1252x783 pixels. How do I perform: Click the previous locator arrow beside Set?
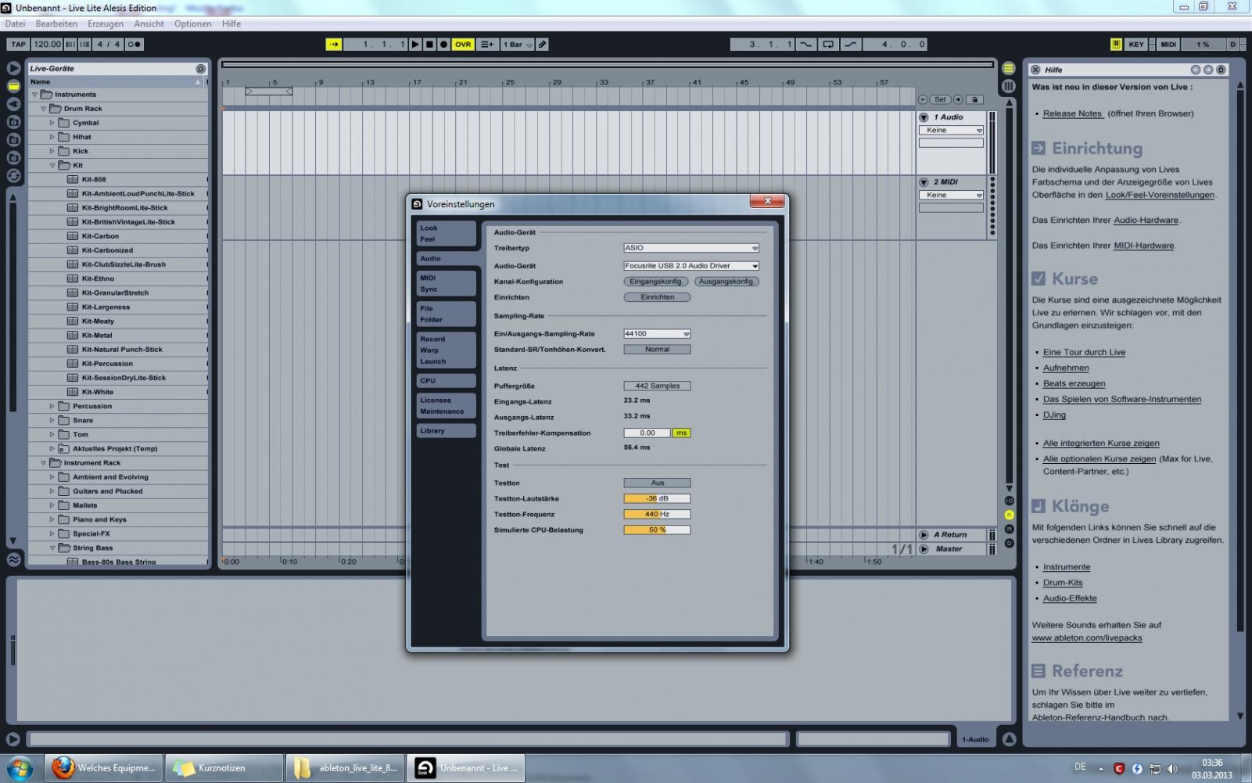(923, 99)
